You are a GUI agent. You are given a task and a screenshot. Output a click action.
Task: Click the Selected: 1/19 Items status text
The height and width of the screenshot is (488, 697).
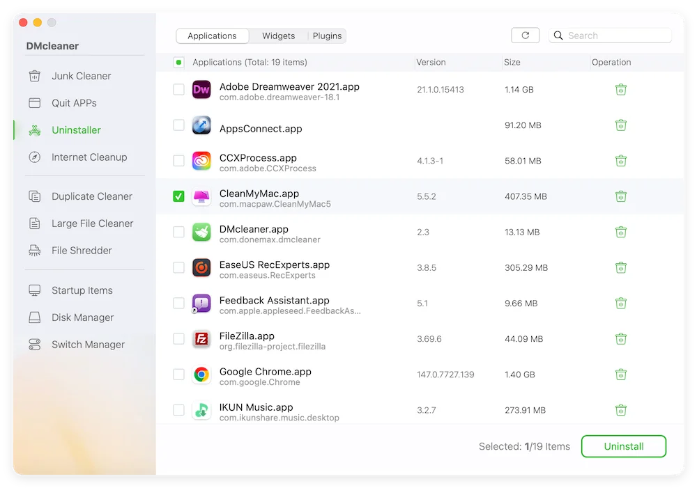pyautogui.click(x=524, y=446)
